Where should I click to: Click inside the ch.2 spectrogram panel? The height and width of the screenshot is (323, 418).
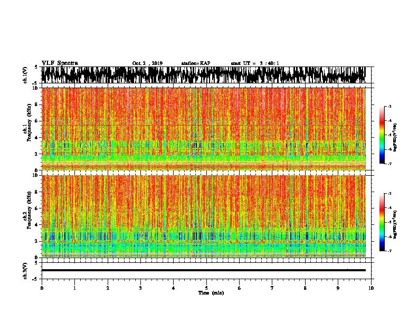(x=204, y=216)
